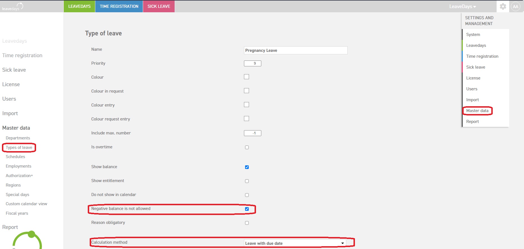Select Master data in settings menu
The image size is (524, 249).
point(477,111)
